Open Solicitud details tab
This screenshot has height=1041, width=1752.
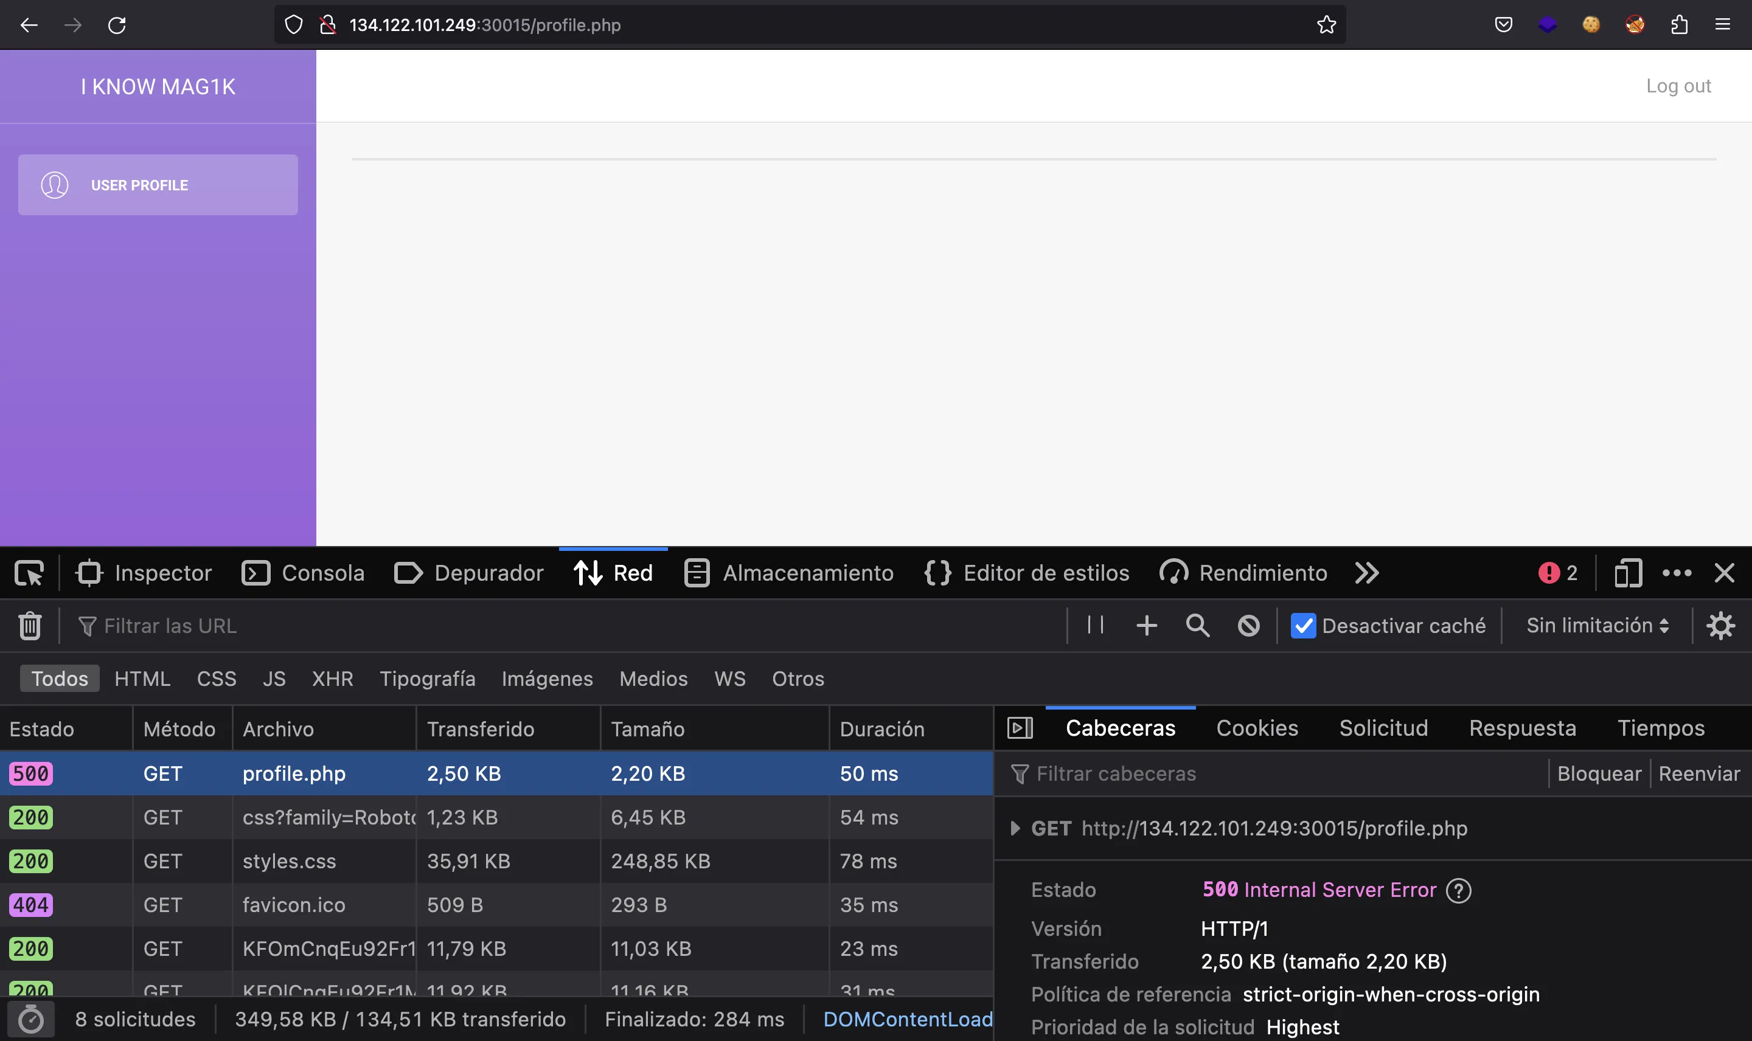tap(1383, 727)
